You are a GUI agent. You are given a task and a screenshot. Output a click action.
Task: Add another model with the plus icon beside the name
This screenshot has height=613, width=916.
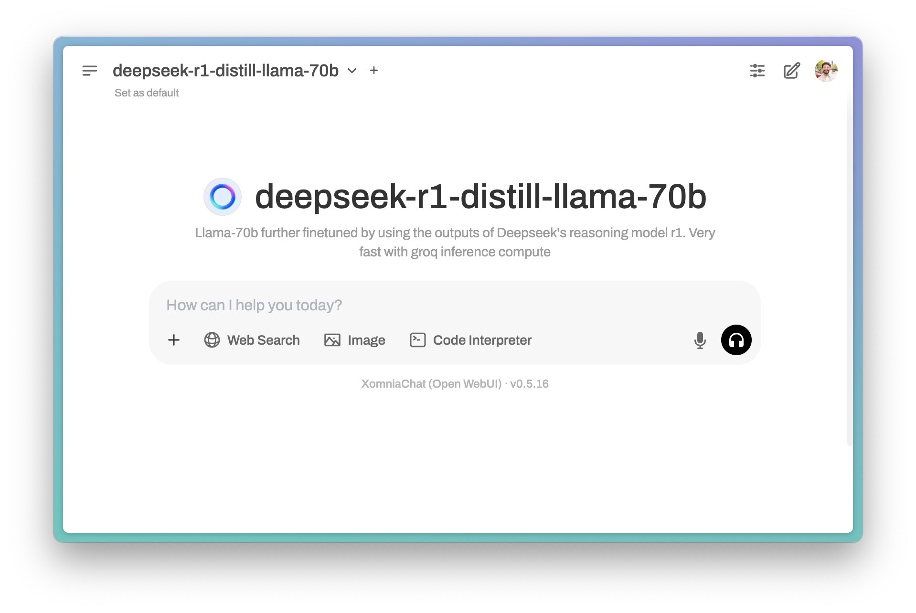click(374, 71)
